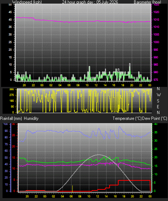Click barometer axis value 1015
Screen dimensions: 168x201
click(156, 20)
